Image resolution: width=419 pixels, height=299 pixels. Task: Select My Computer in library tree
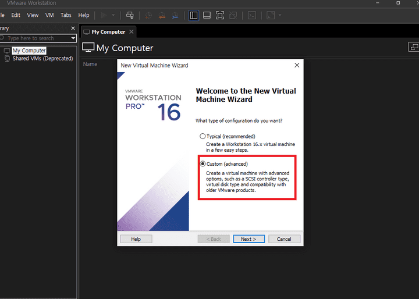pyautogui.click(x=29, y=51)
